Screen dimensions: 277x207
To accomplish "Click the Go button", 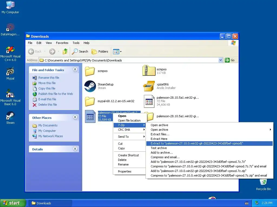I will 230,60.
